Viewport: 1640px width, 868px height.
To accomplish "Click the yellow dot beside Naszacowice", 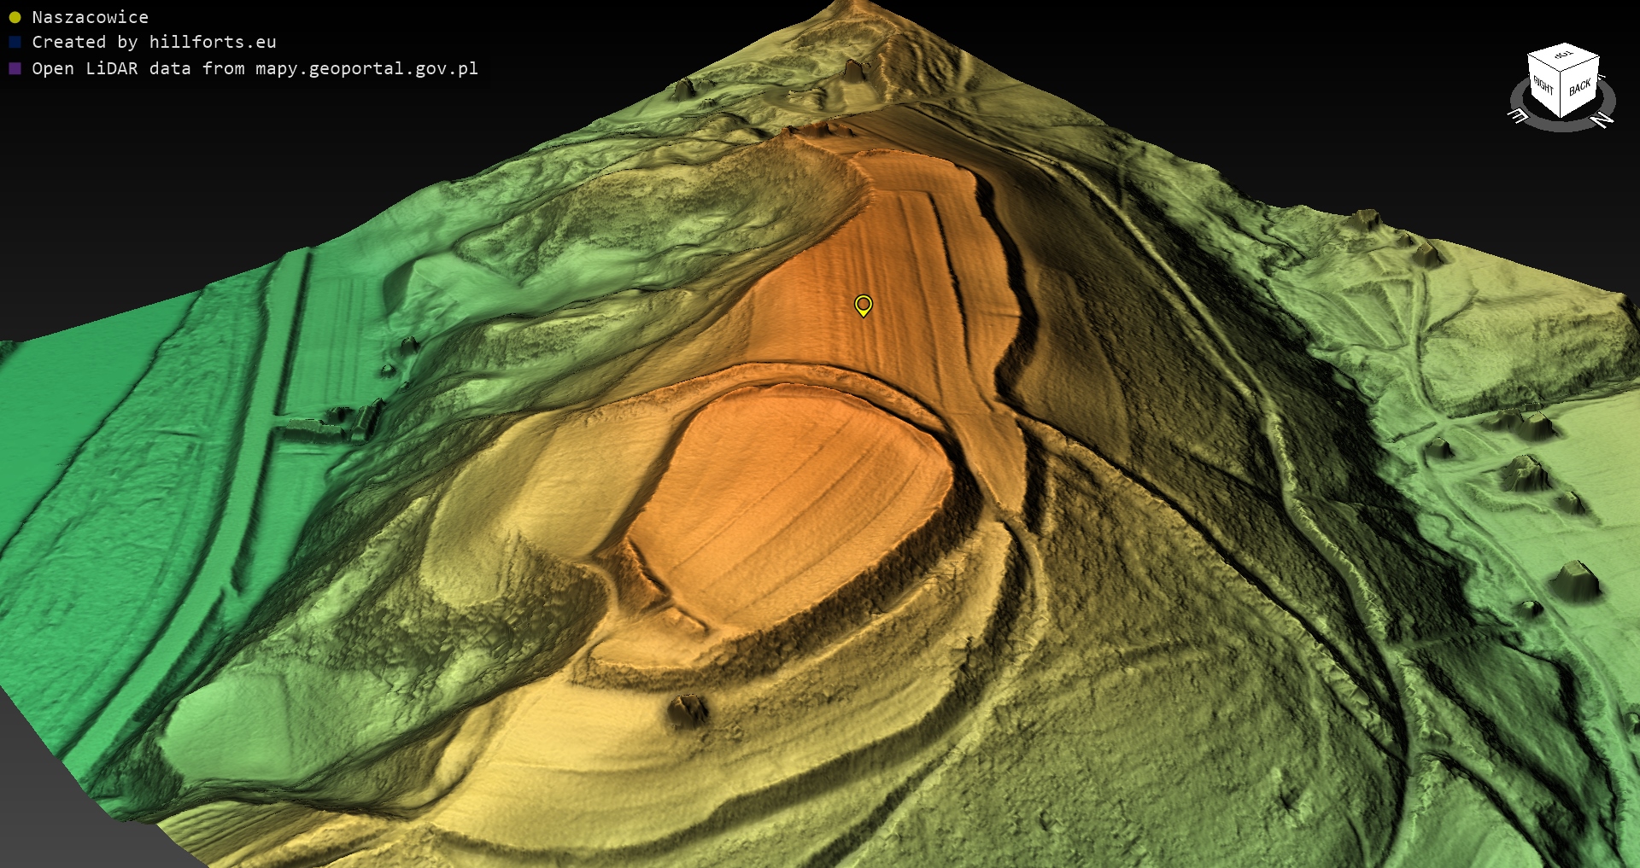I will pyautogui.click(x=15, y=17).
